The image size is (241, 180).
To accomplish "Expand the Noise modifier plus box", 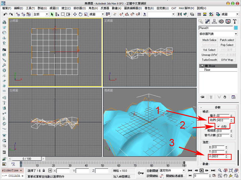I will (x=206, y=66).
